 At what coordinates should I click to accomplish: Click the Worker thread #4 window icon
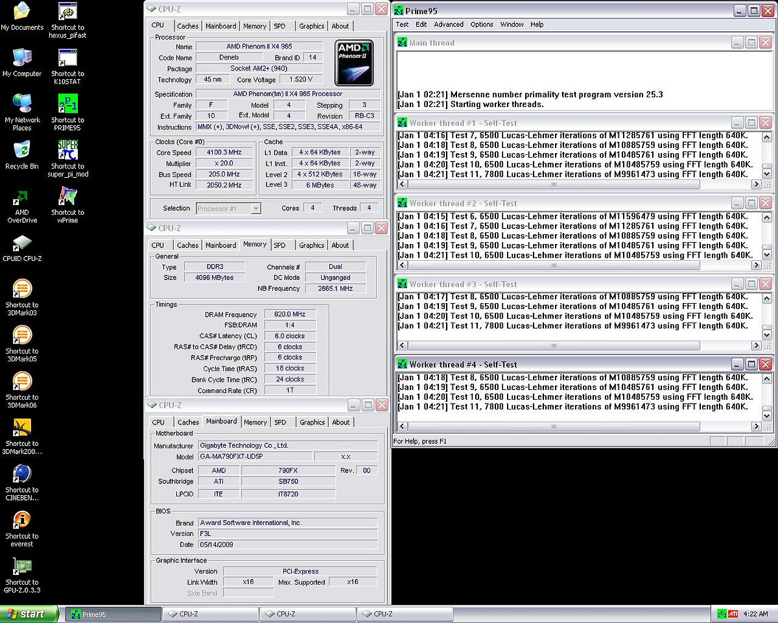pos(402,364)
